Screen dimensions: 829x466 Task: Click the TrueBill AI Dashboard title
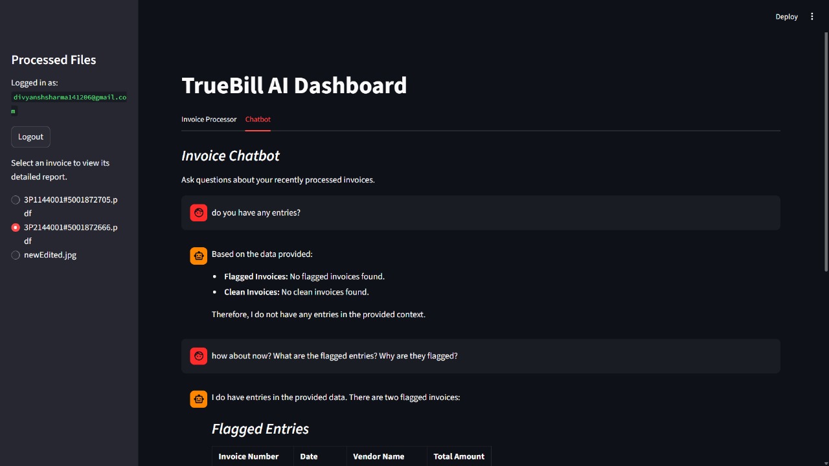pos(294,85)
